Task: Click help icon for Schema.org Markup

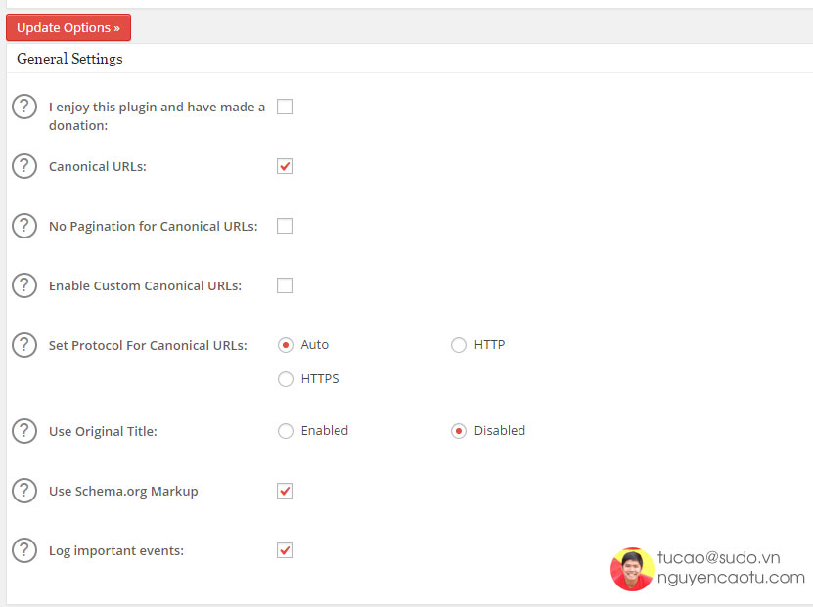Action: pos(24,491)
